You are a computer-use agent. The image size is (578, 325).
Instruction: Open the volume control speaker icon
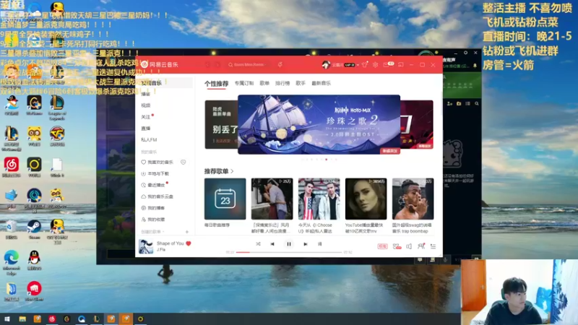click(409, 246)
